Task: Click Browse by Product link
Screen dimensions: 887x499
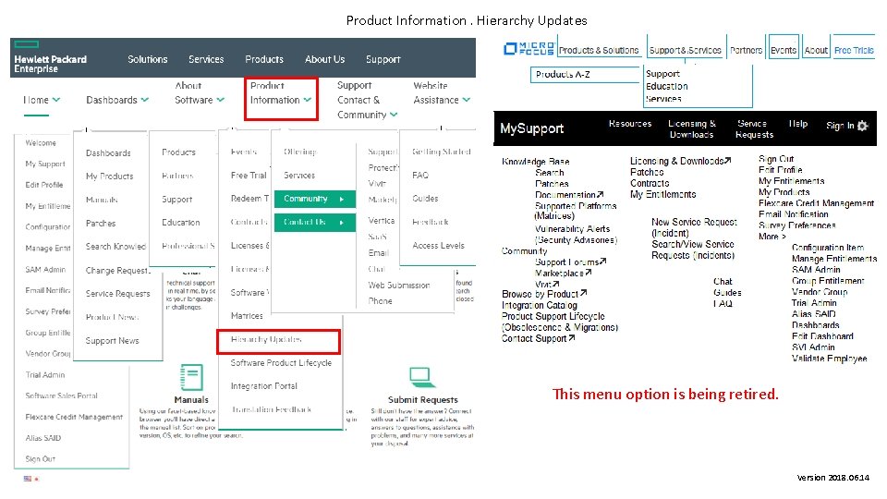Action: (x=544, y=294)
